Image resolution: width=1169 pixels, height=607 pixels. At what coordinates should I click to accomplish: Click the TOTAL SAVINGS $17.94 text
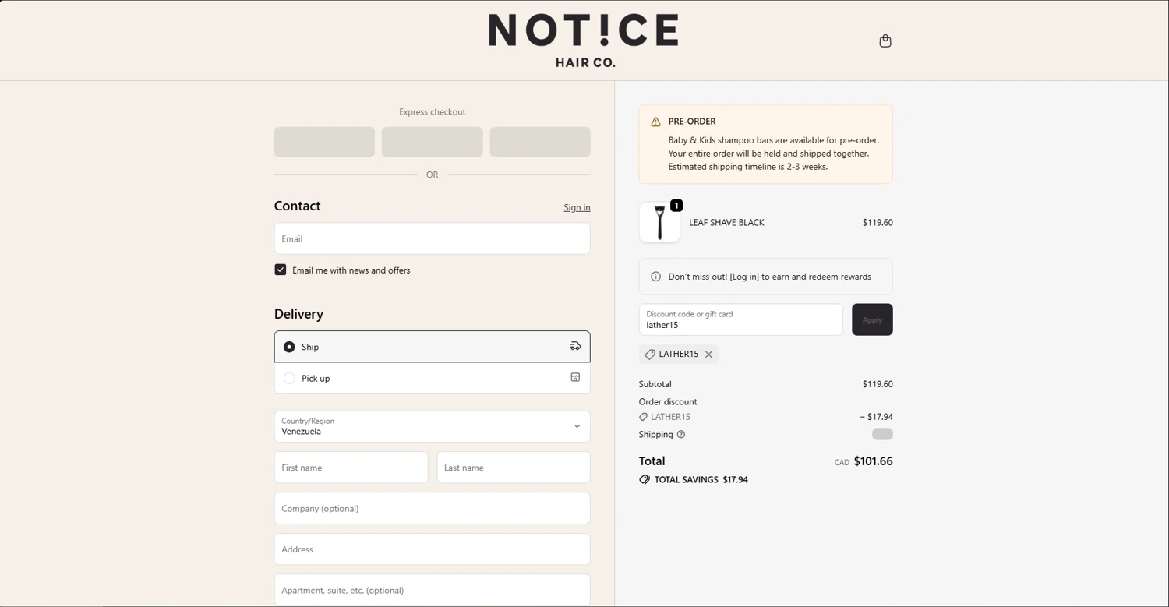(701, 480)
